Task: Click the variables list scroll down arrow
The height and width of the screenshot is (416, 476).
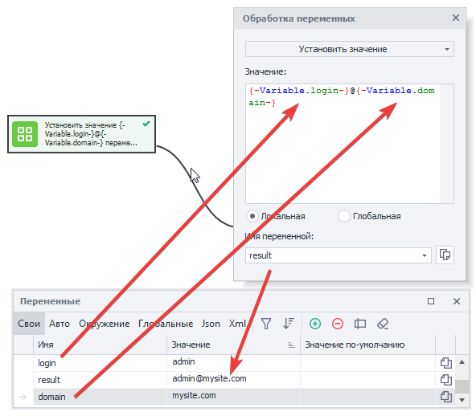Action: pyautogui.click(x=462, y=400)
